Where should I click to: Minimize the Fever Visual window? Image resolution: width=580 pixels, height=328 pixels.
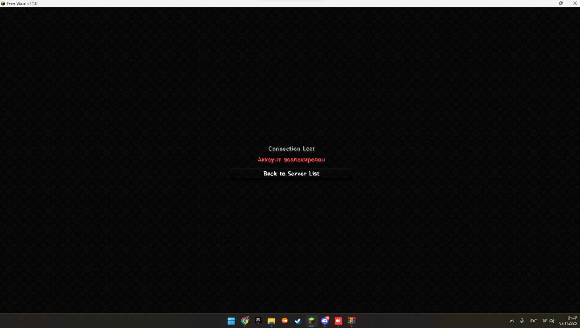[547, 3]
